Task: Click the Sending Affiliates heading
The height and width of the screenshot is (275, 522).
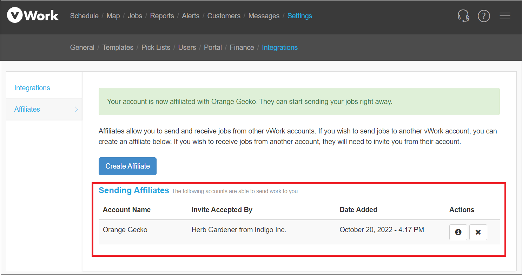Action: pyautogui.click(x=134, y=190)
